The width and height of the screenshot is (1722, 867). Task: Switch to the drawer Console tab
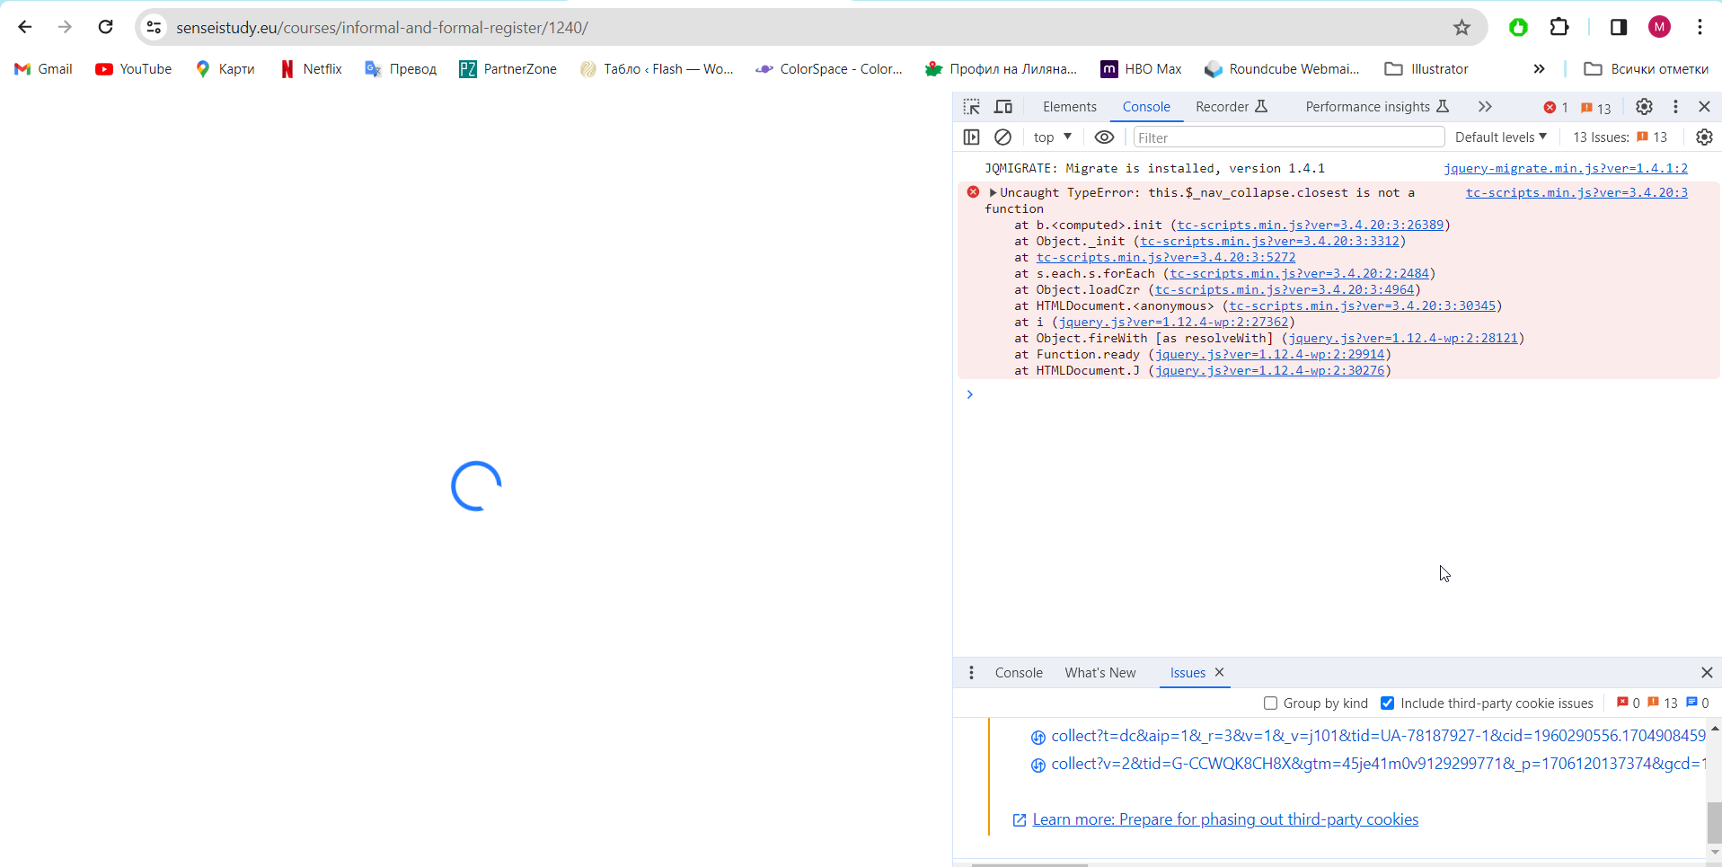click(1019, 673)
